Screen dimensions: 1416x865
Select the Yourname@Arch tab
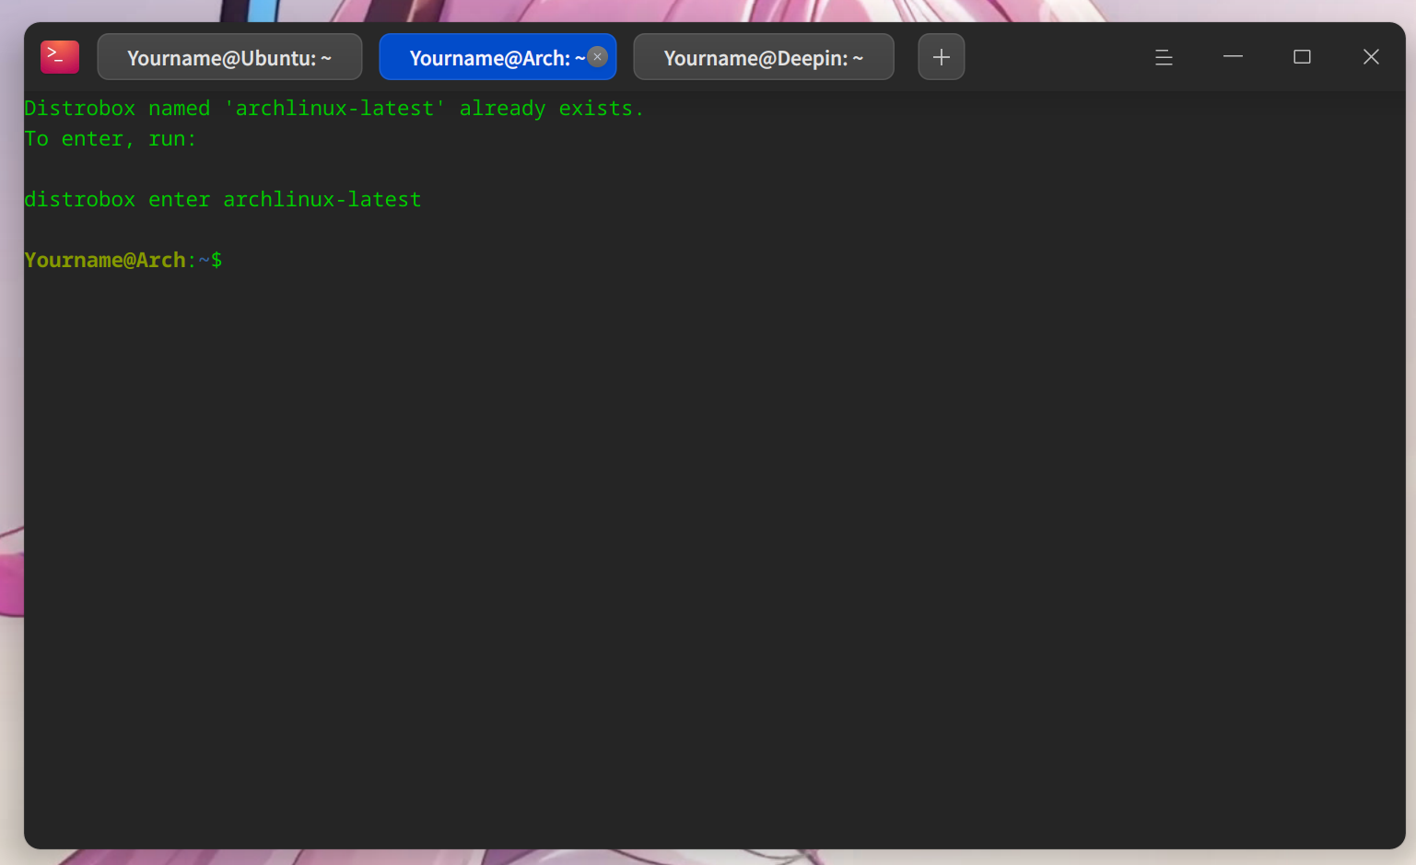click(497, 57)
